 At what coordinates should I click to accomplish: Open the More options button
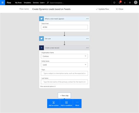[x=77, y=104]
